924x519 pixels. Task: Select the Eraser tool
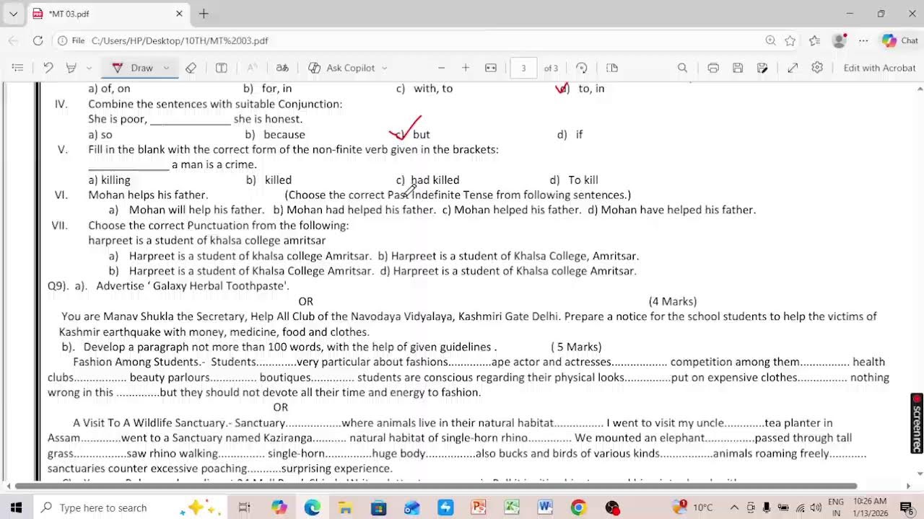point(191,68)
